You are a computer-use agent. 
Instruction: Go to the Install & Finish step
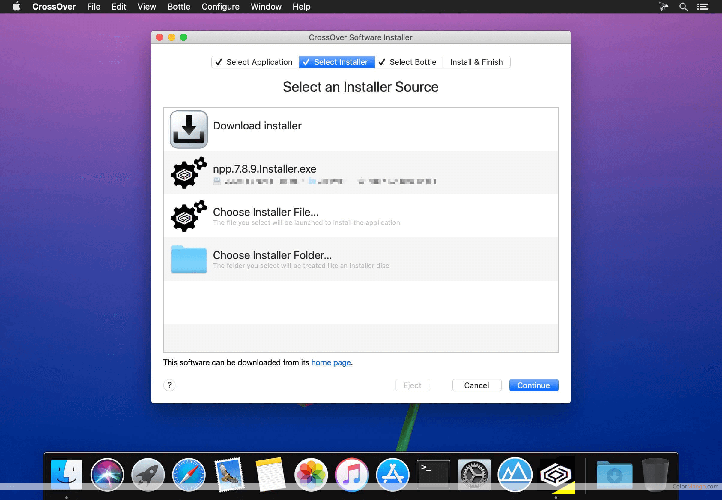pos(476,62)
